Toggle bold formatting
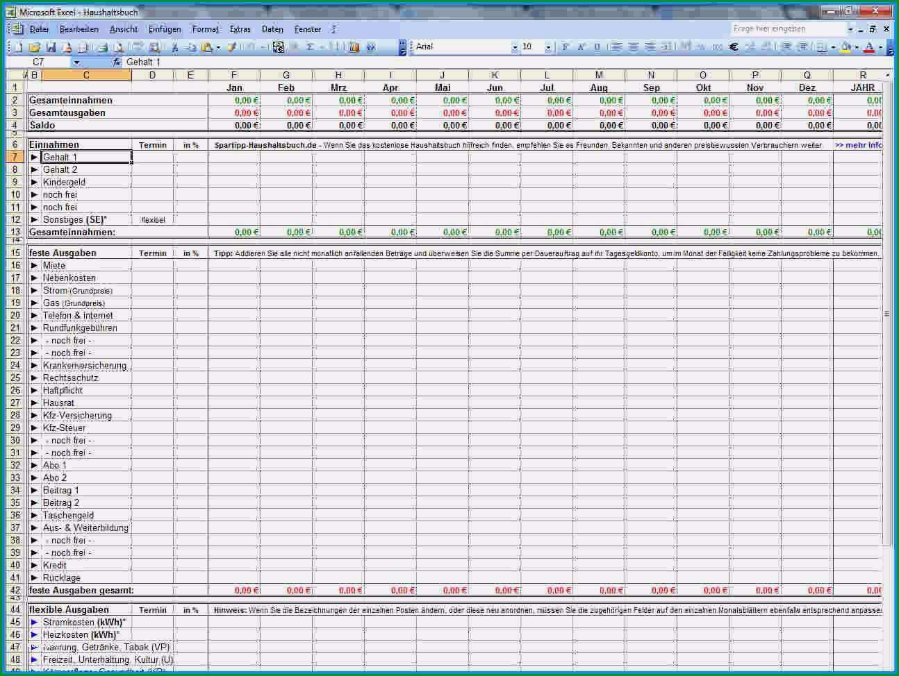The height and width of the screenshot is (676, 899). 565,47
